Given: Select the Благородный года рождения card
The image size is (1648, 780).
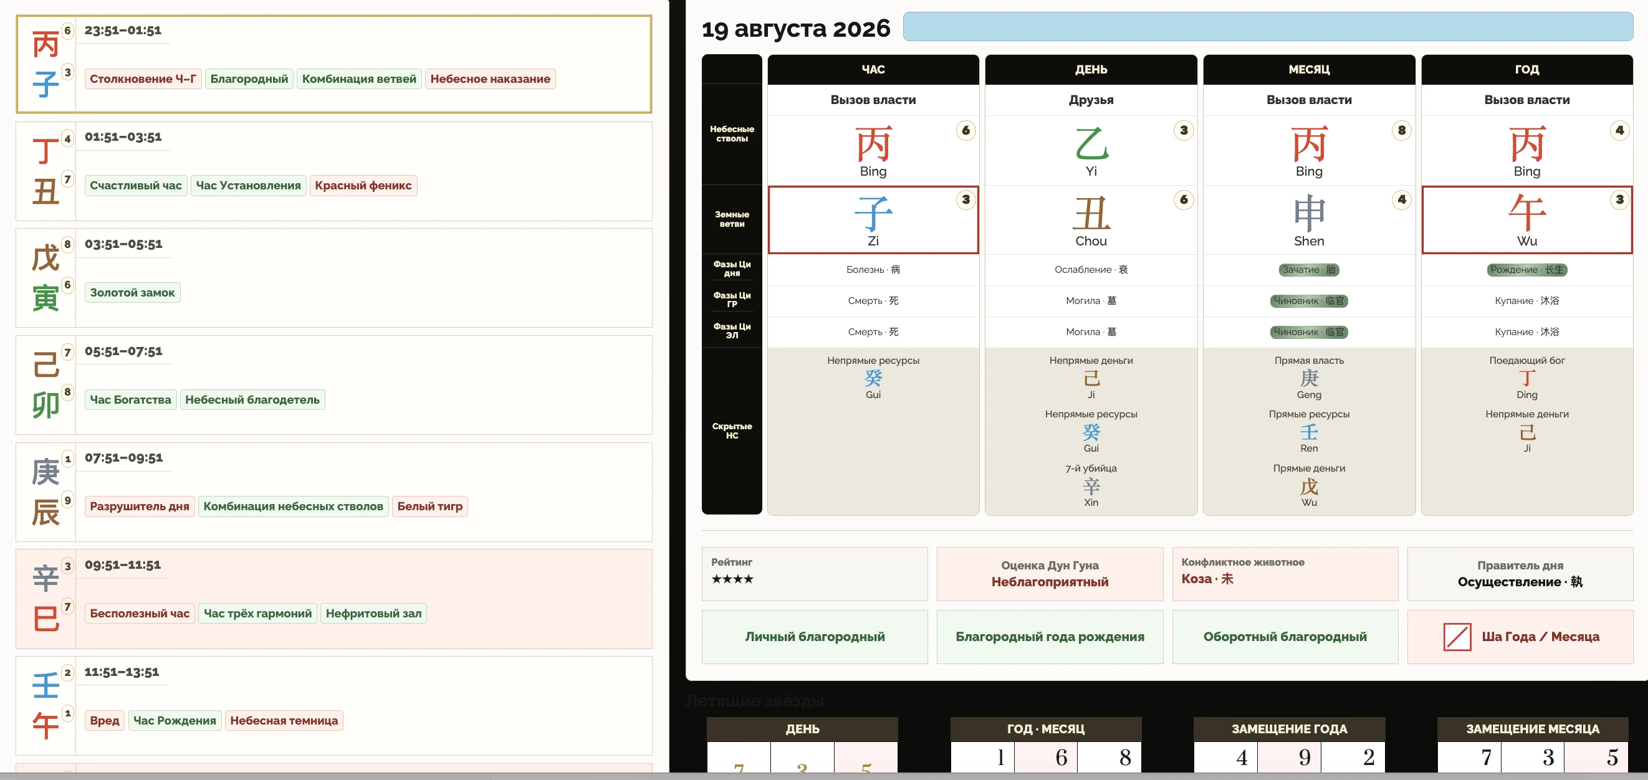Looking at the screenshot, I should click(x=1050, y=637).
